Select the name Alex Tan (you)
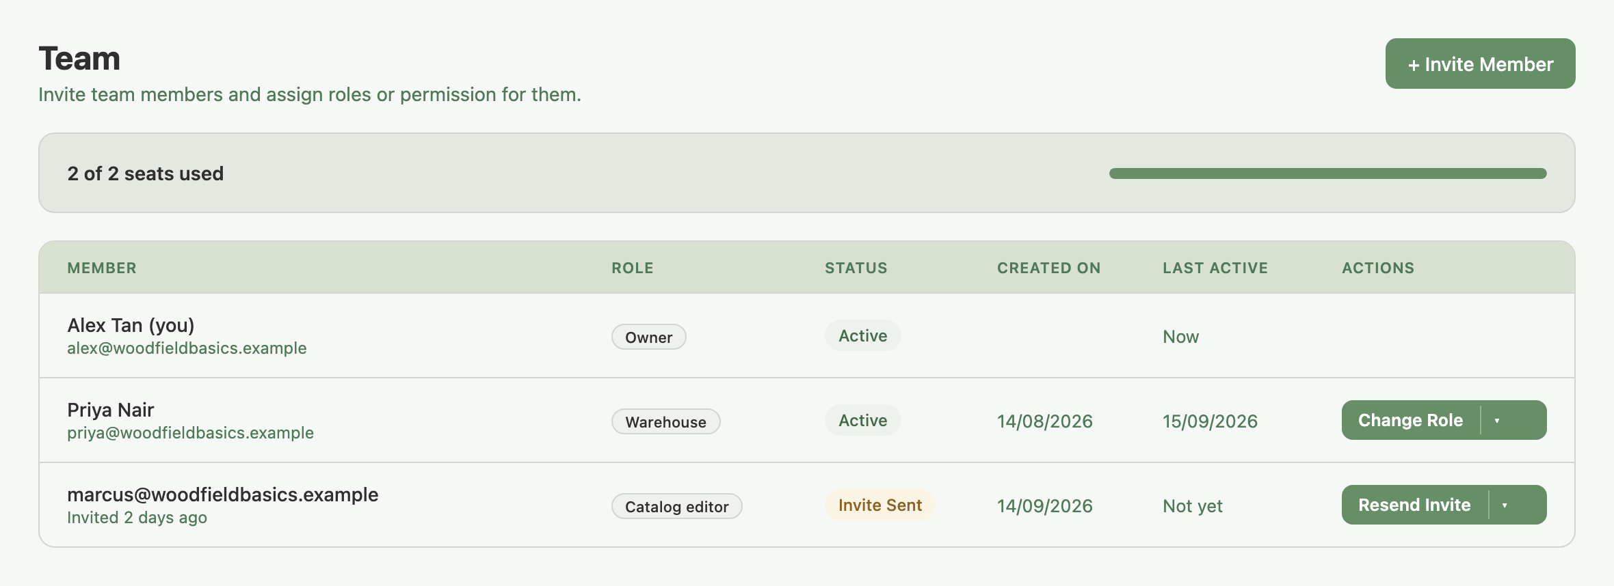Image resolution: width=1614 pixels, height=586 pixels. pos(131,325)
